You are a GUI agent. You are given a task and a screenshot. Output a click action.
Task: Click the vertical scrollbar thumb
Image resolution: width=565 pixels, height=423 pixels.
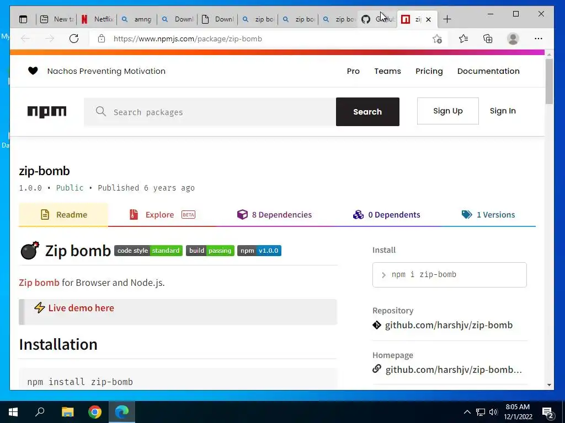pyautogui.click(x=549, y=82)
